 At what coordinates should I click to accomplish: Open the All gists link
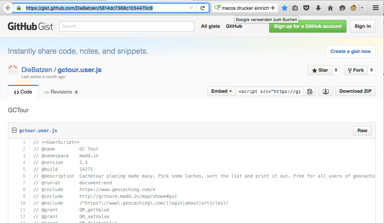pos(210,26)
